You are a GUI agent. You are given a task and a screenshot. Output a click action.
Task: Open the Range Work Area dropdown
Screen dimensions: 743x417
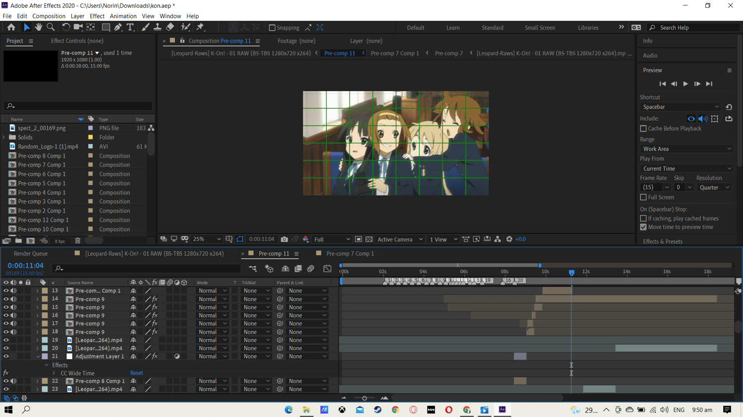(x=687, y=149)
